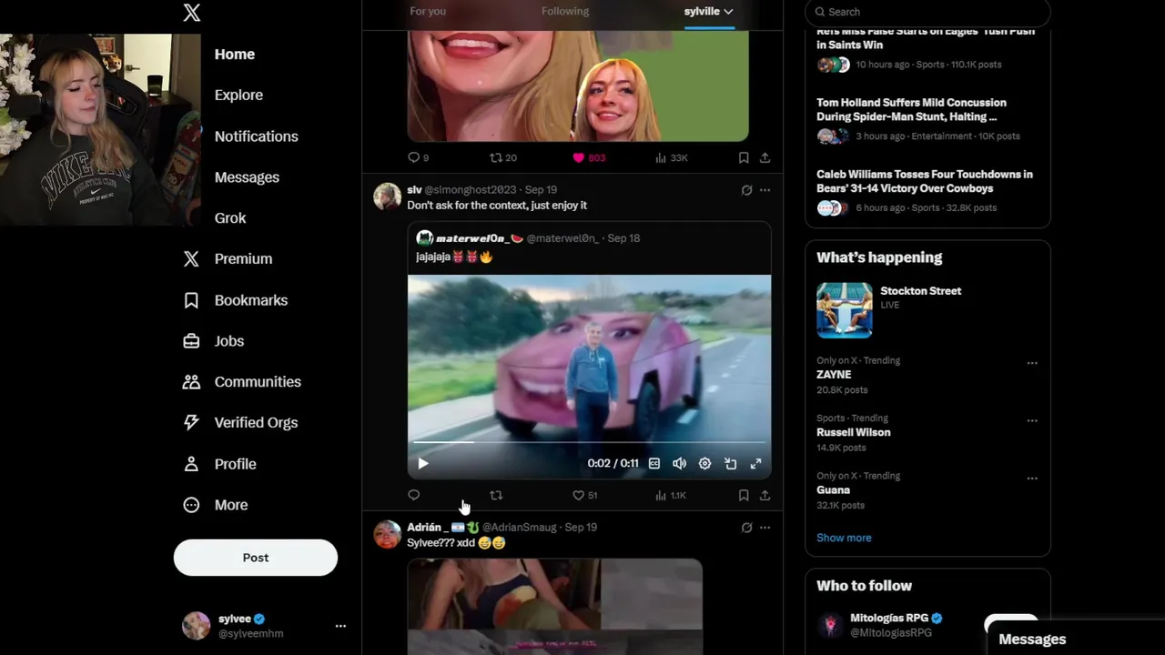The image size is (1165, 655).
Task: Open the sylville list dropdown
Action: tap(709, 11)
